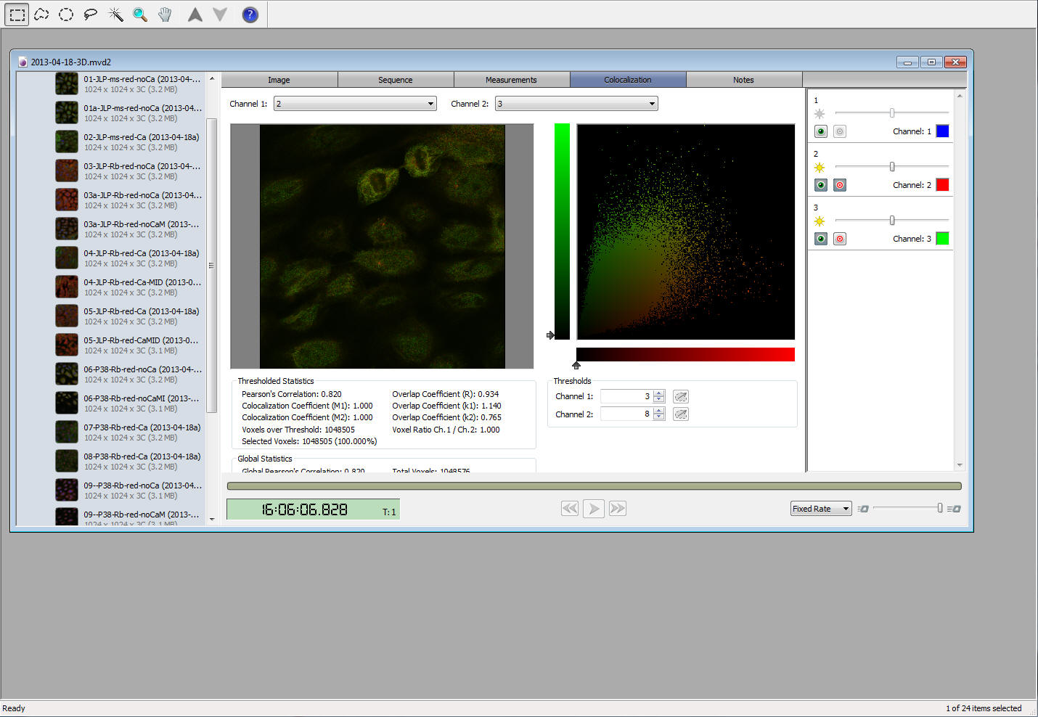Image resolution: width=1038 pixels, height=717 pixels.
Task: Open the Channel 2 dropdown showing 3
Action: pos(576,104)
